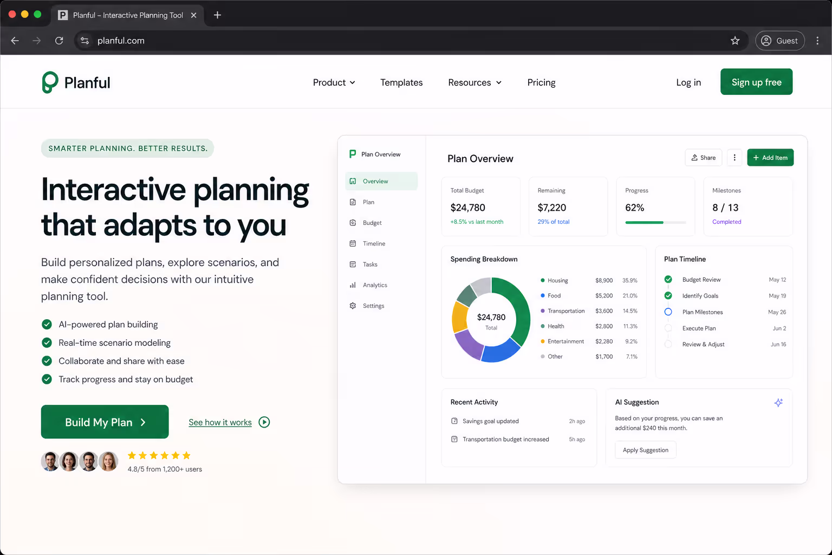This screenshot has width=832, height=555.
Task: Check the Execute Plan timeline circle
Action: point(668,328)
